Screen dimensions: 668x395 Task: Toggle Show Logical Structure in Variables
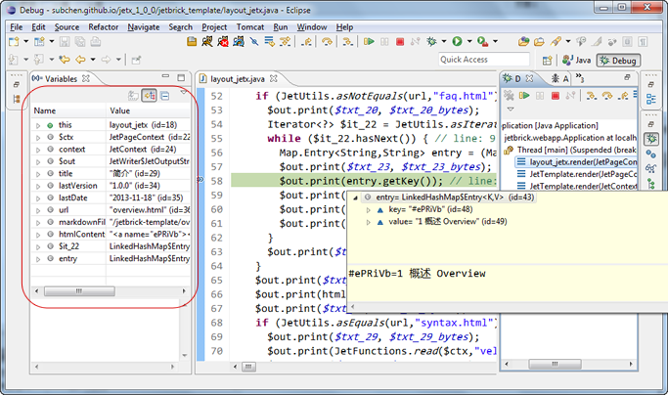coord(150,95)
